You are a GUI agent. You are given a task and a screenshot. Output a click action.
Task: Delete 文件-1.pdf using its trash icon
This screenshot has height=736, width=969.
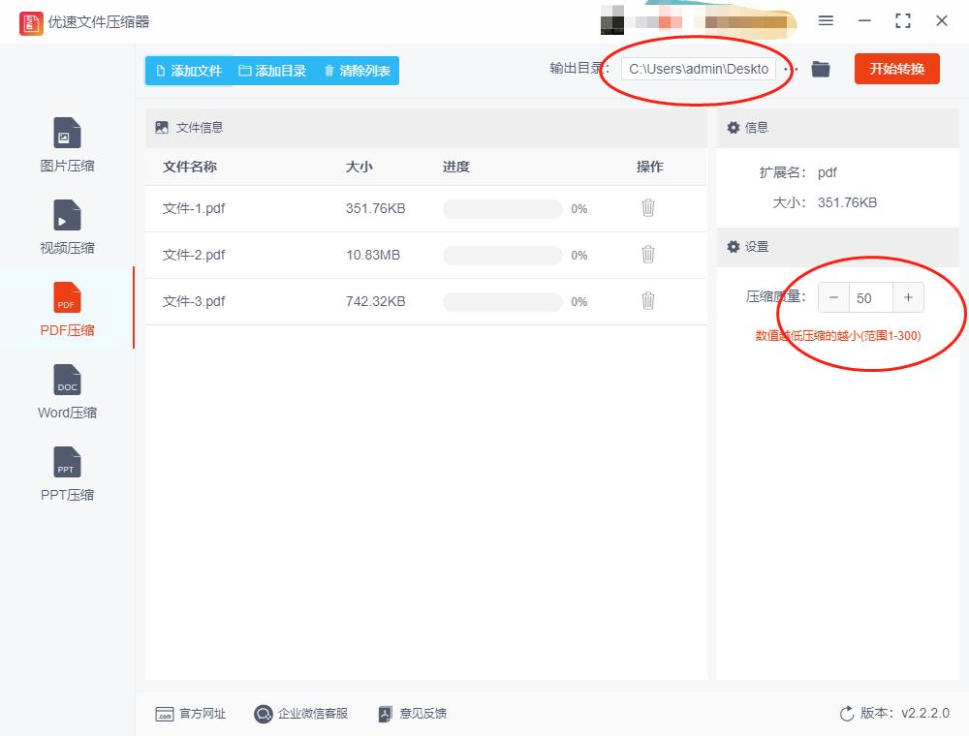(647, 207)
